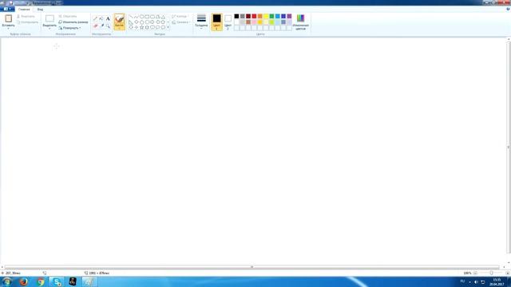Pick the orange color swatch
The height and width of the screenshot is (287, 511).
(x=260, y=16)
